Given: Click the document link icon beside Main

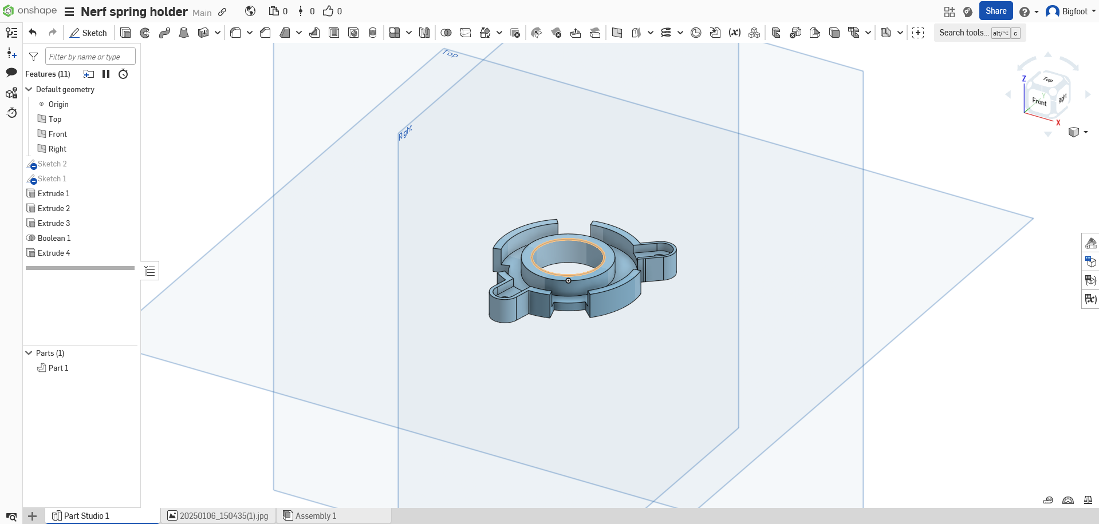Looking at the screenshot, I should [x=222, y=12].
